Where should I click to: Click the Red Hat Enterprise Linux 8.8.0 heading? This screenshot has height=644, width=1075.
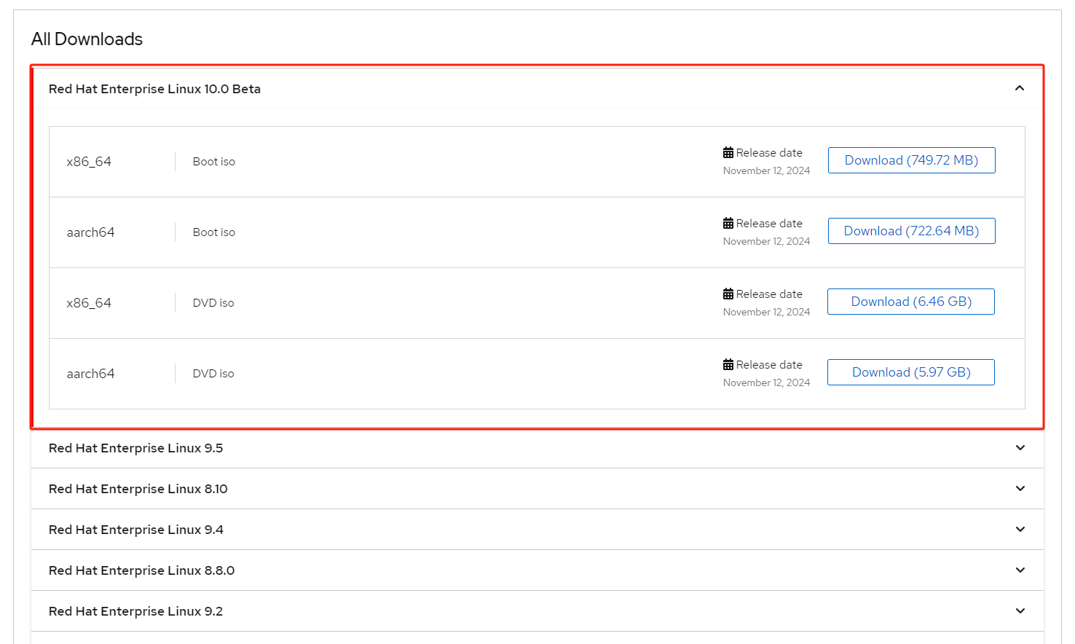pos(141,570)
